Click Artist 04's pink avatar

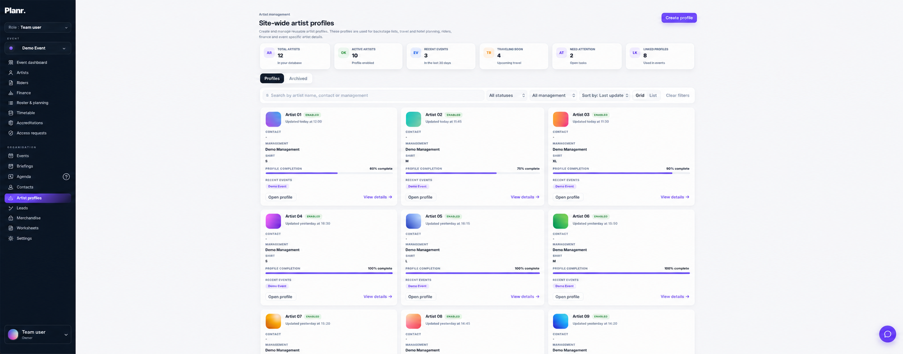point(273,221)
